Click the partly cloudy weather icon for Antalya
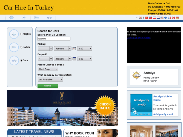 (x=136, y=75)
